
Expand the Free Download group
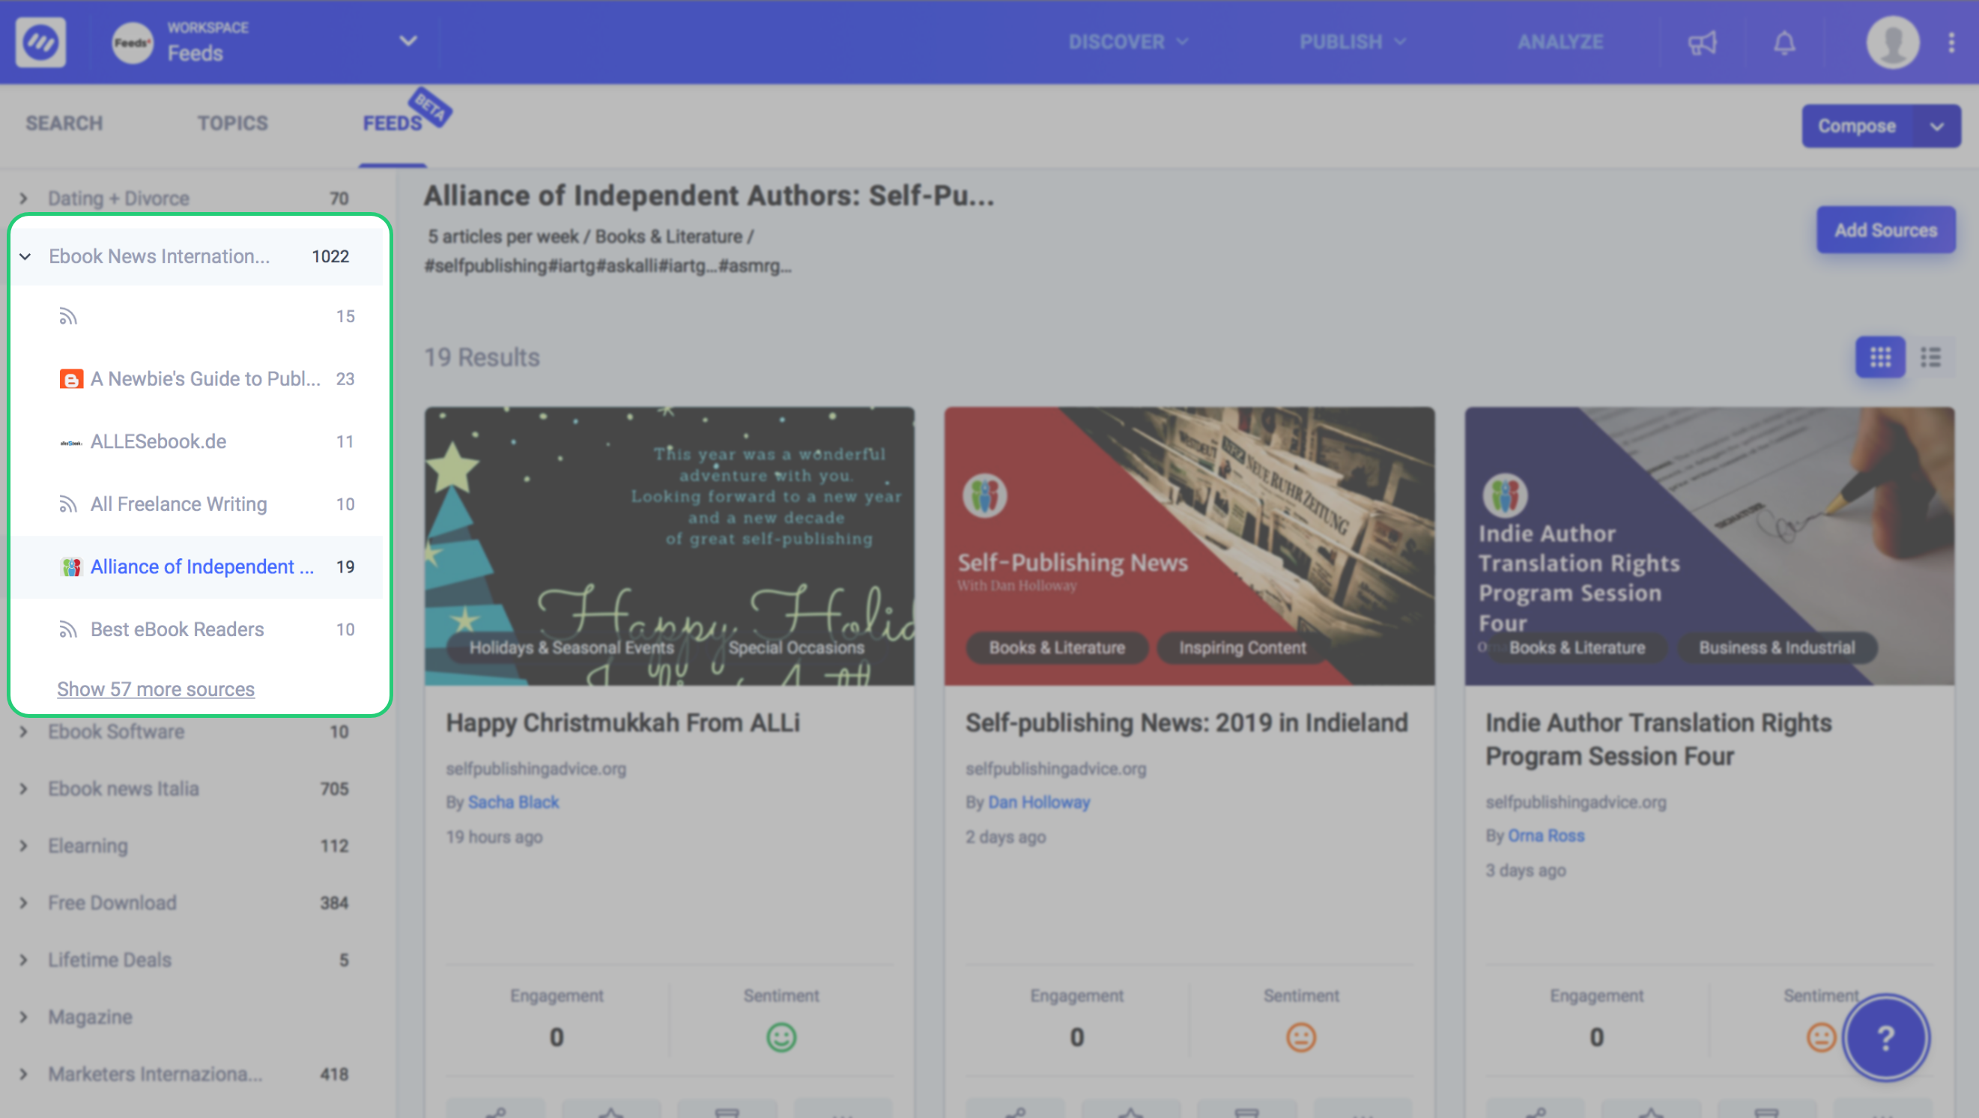24,903
